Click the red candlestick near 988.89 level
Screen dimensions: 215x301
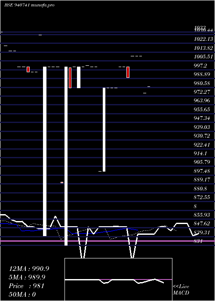[x=128, y=72]
